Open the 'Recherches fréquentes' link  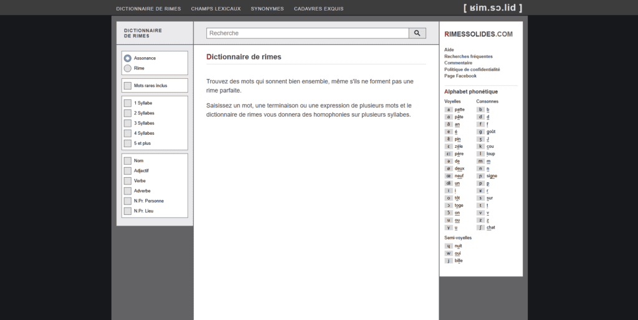[x=468, y=57]
